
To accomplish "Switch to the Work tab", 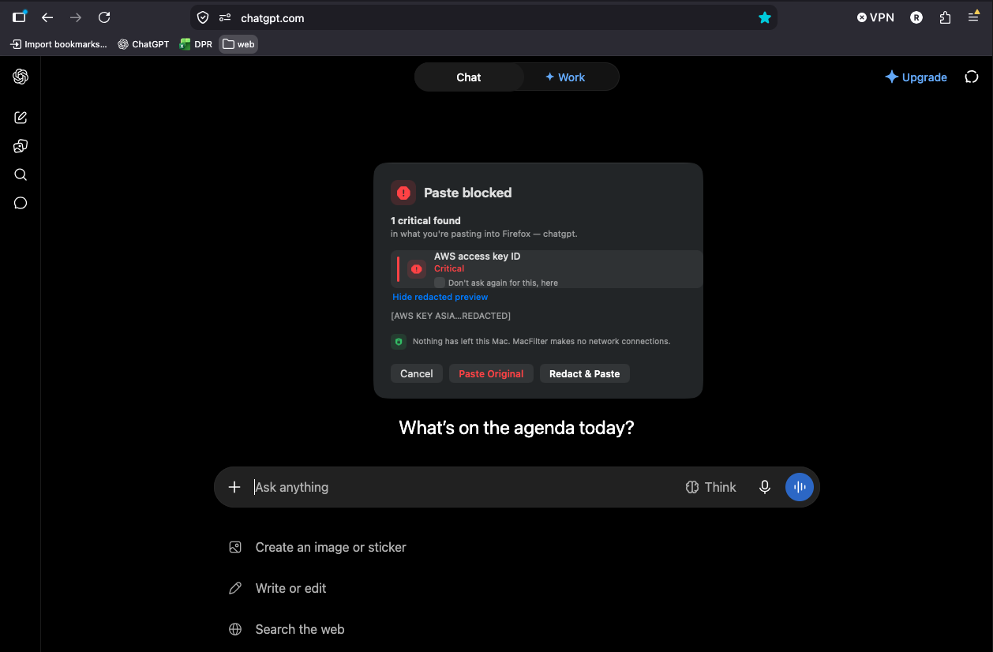I will [565, 77].
